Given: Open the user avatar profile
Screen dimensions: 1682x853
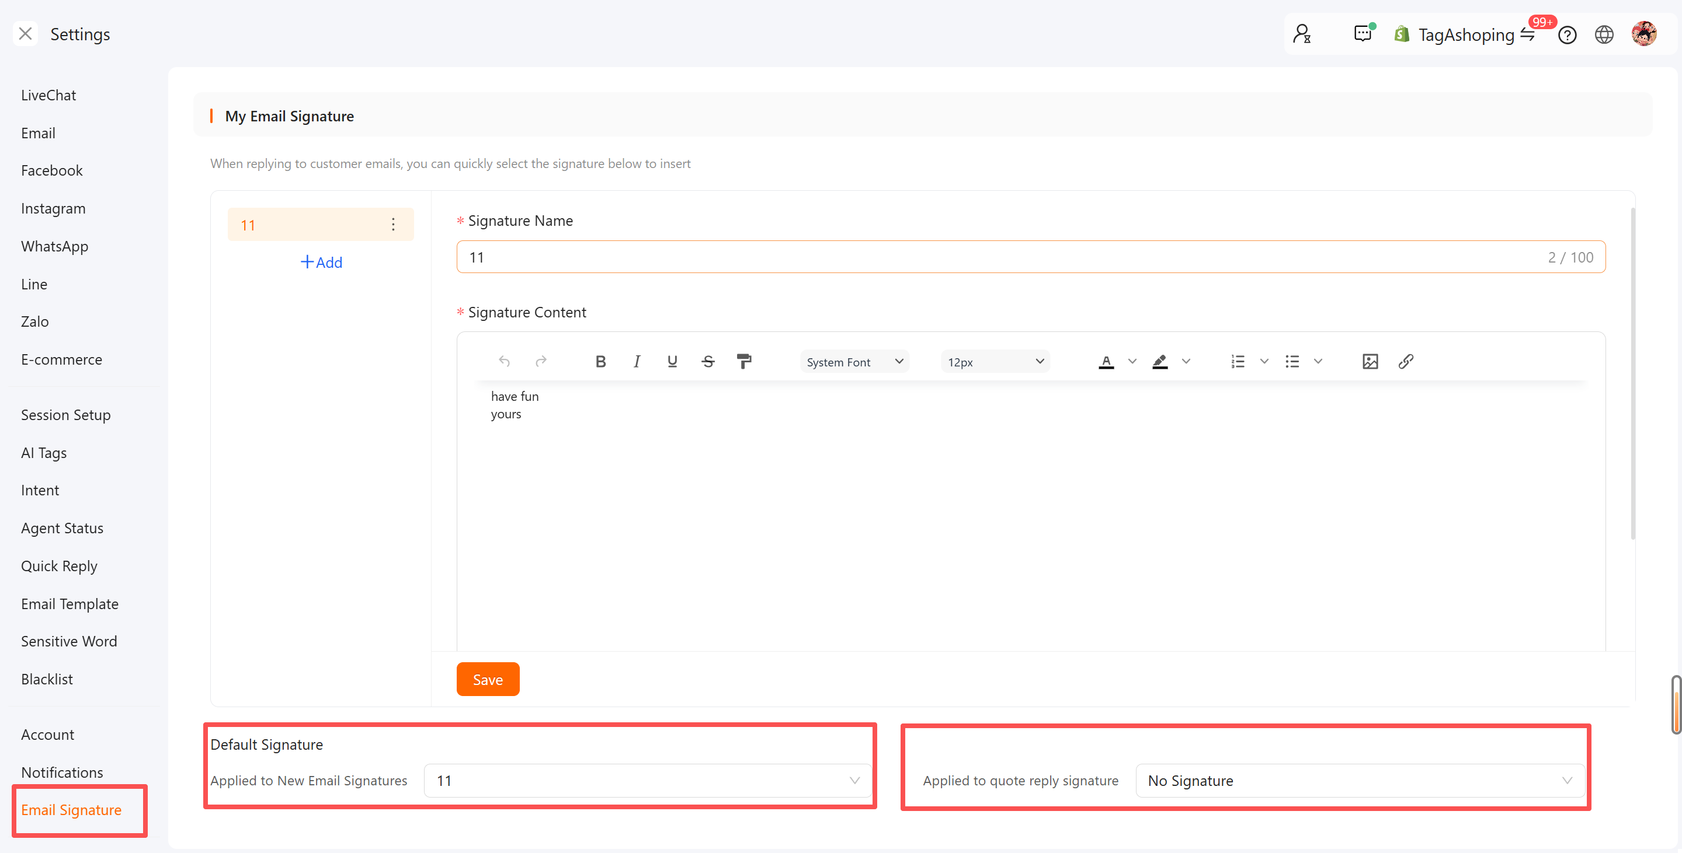Looking at the screenshot, I should [x=1644, y=34].
